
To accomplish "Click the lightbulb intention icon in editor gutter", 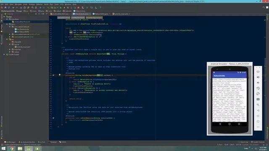I will click(x=60, y=75).
